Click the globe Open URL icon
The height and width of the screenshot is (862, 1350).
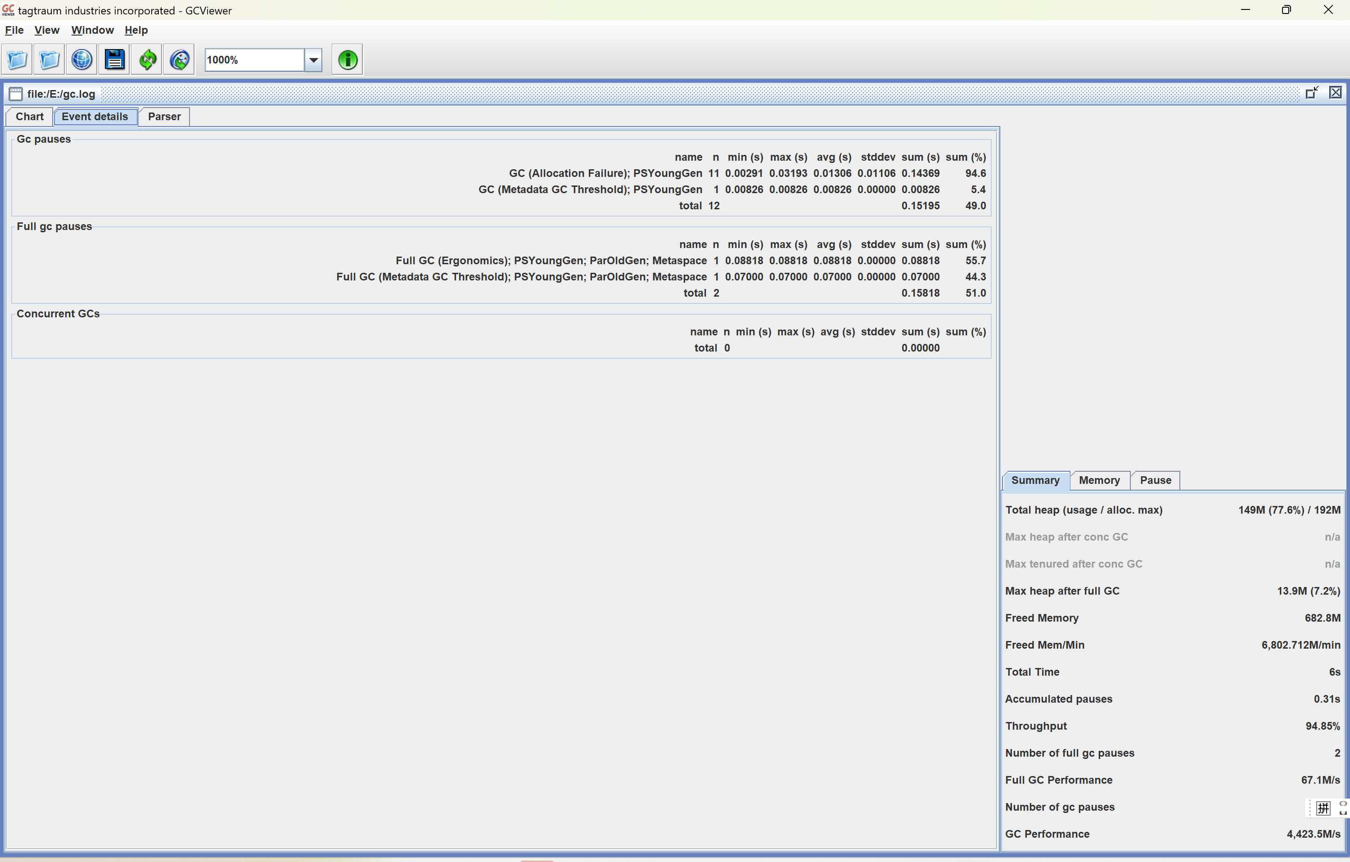82,59
